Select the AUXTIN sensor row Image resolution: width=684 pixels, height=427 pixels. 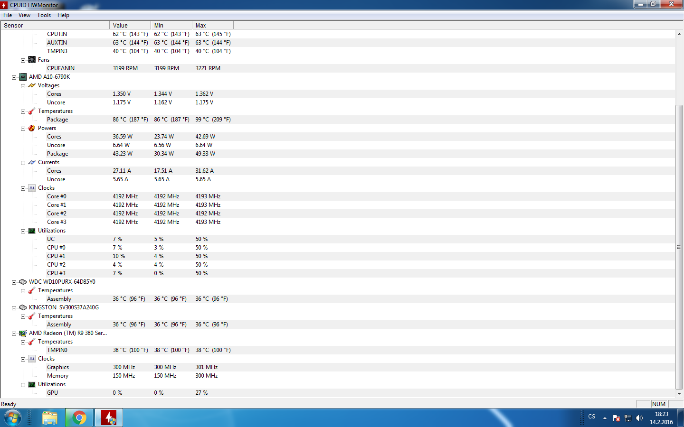338,43
